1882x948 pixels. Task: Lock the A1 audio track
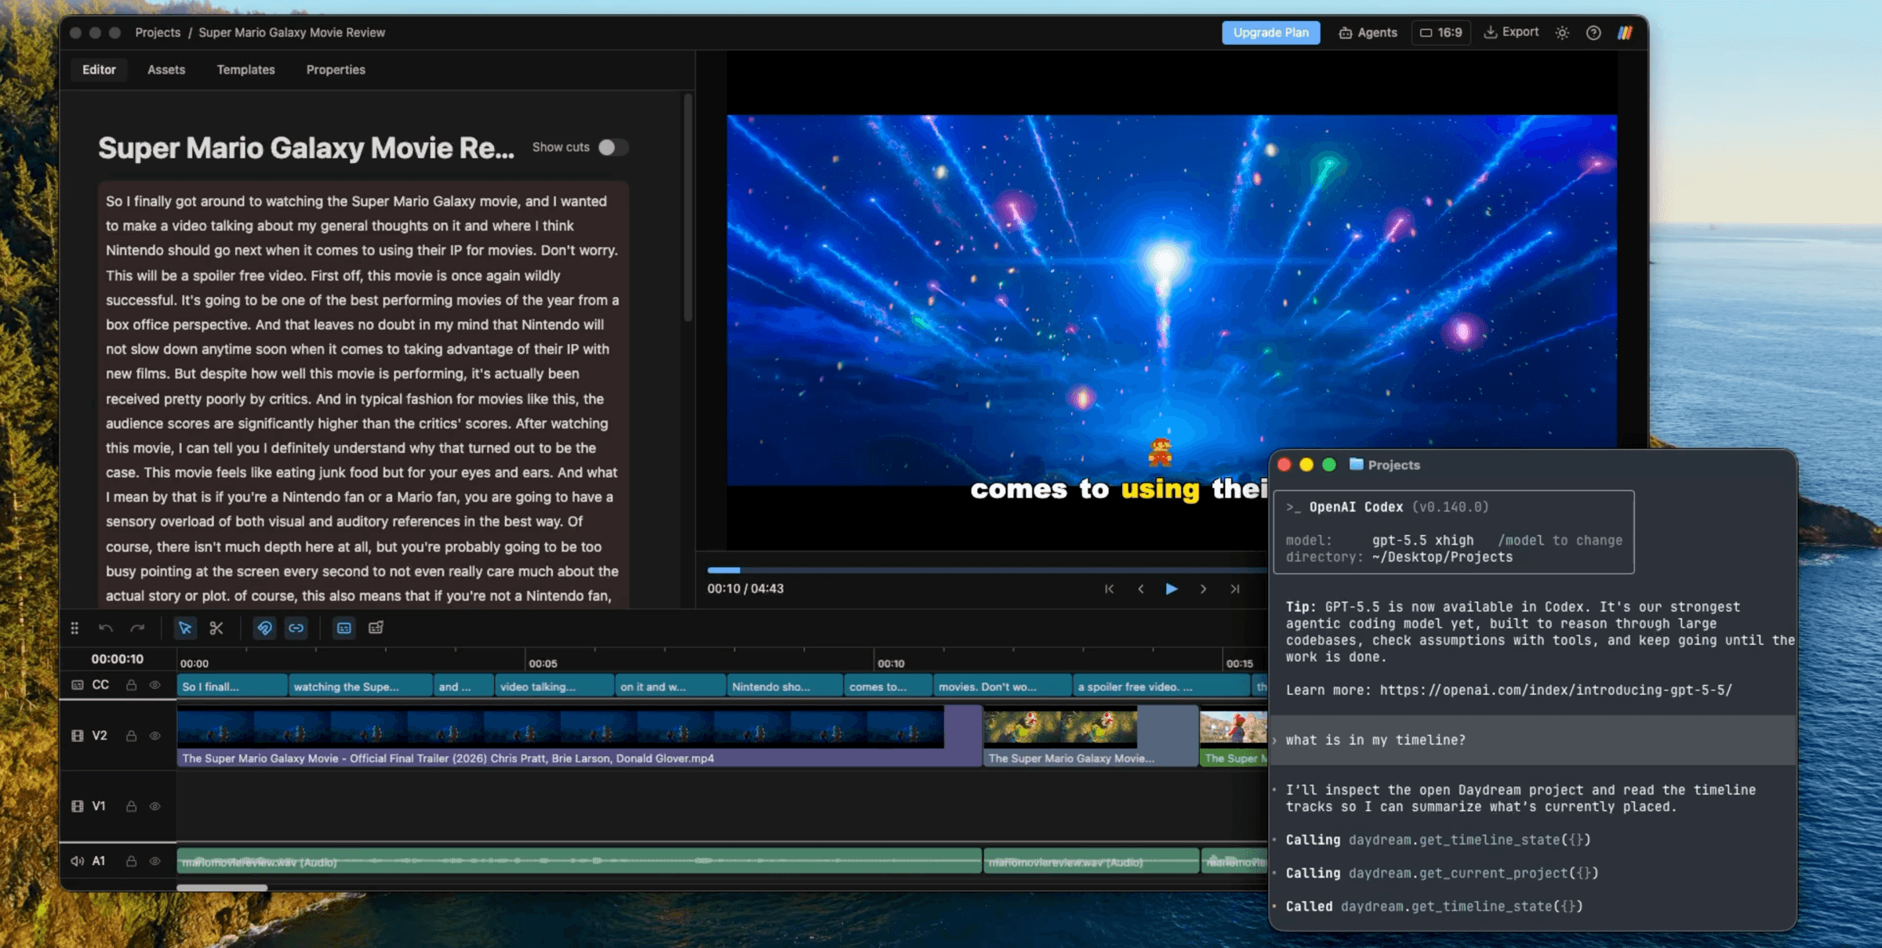pos(132,861)
